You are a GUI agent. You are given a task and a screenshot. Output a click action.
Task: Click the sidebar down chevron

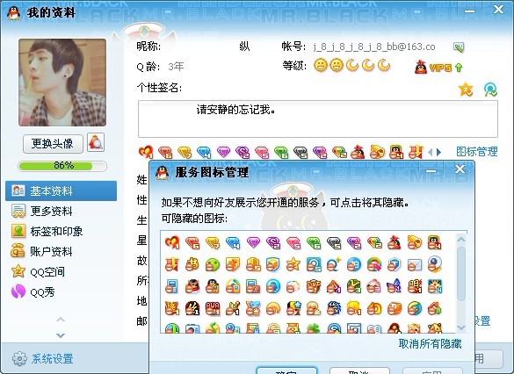61,335
